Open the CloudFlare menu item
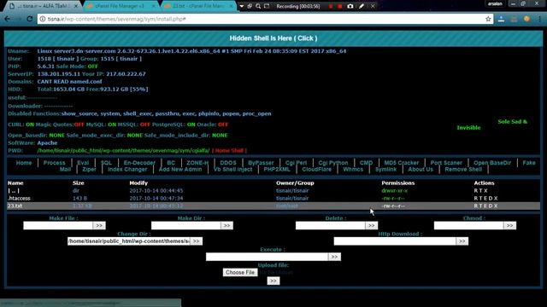The height and width of the screenshot is (307, 547). pyautogui.click(x=317, y=169)
